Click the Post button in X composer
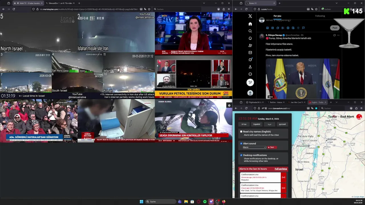 335,28
